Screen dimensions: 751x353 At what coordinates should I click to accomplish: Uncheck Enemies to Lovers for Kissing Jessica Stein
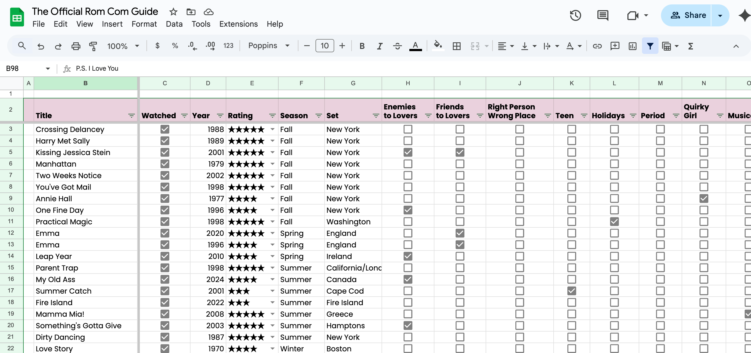click(408, 152)
